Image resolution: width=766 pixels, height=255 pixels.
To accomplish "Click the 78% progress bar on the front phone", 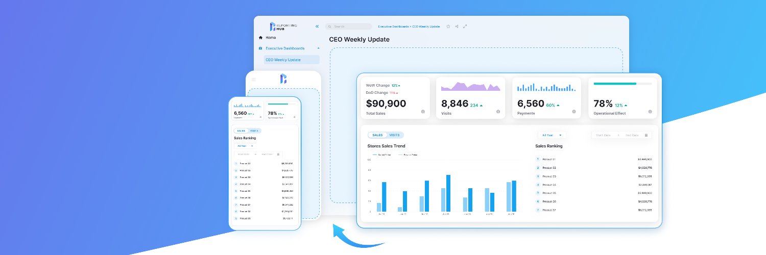I will (x=281, y=104).
